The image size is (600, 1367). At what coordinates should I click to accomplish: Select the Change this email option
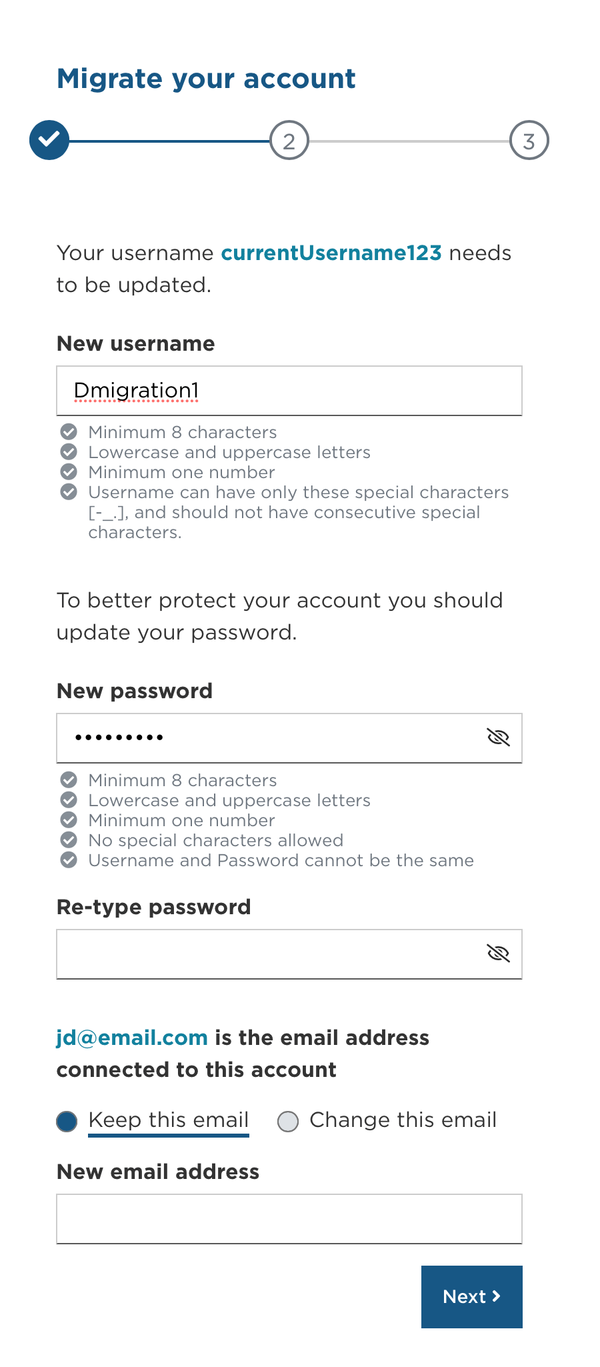tap(287, 1122)
